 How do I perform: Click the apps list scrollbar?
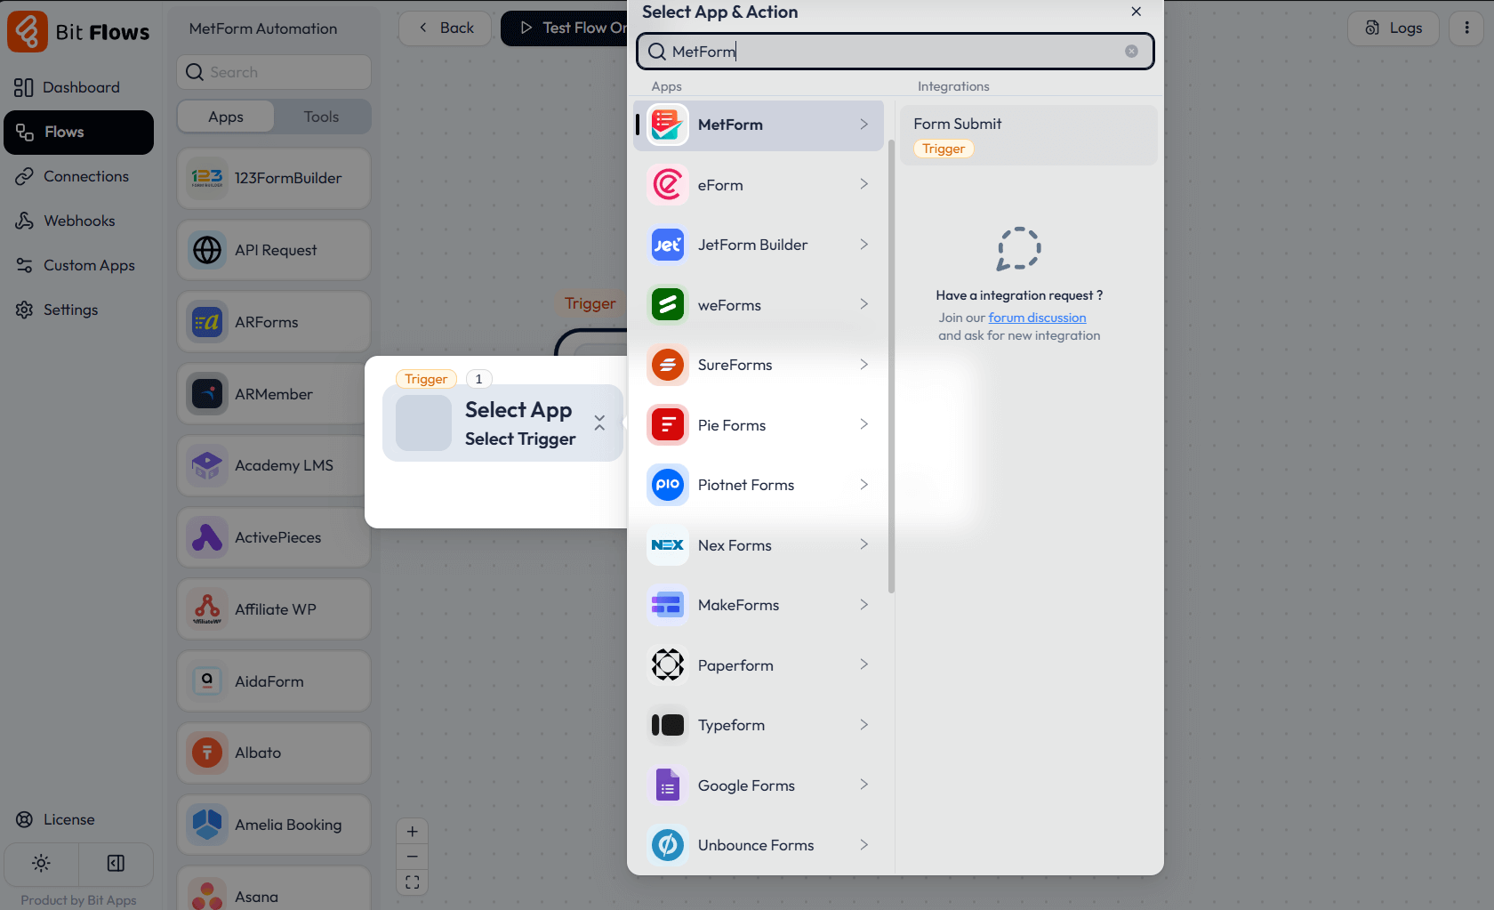[891, 366]
